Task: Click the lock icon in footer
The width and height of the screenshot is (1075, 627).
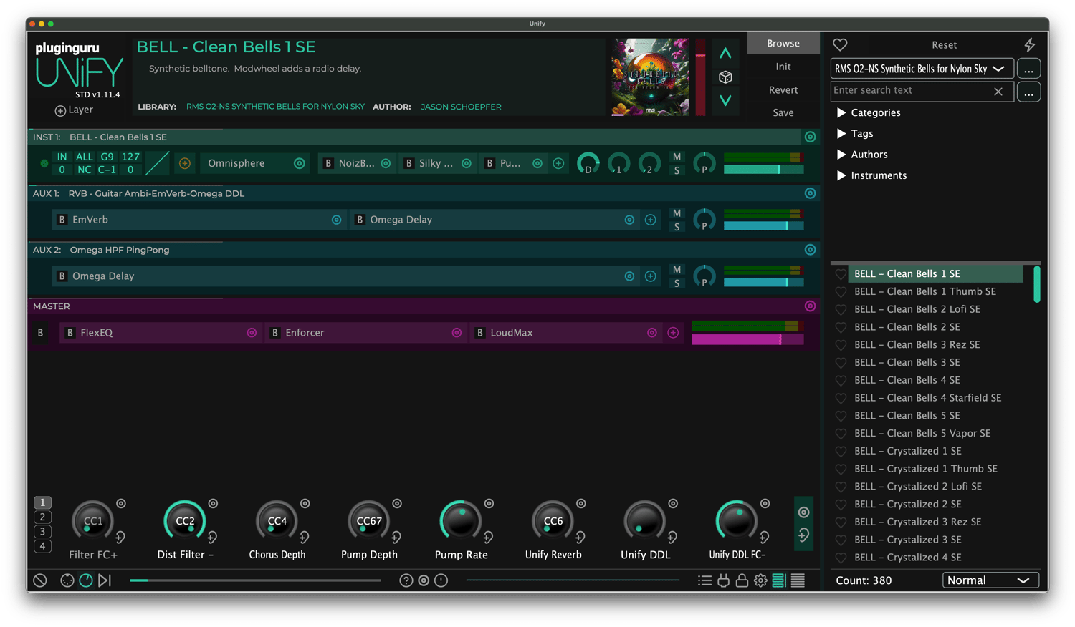Action: 742,580
